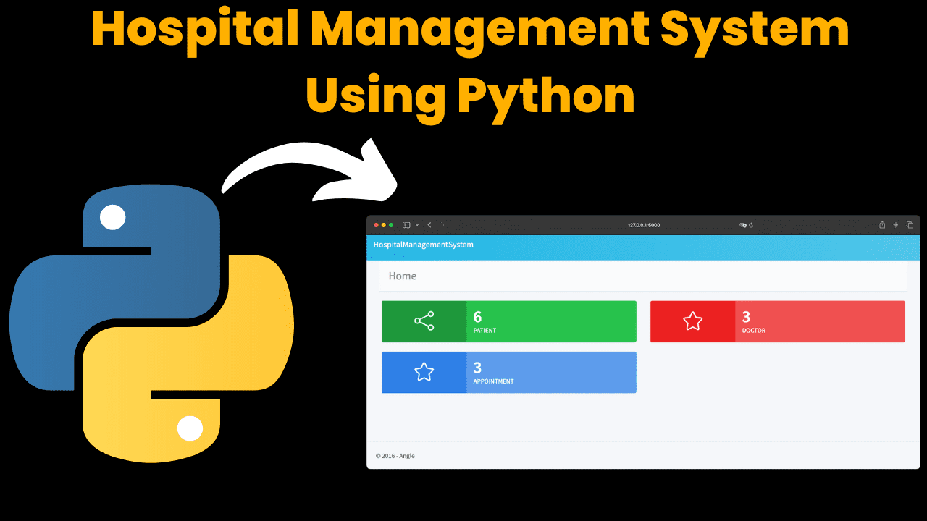The width and height of the screenshot is (927, 521).
Task: Click the doctor count number 3
Action: 746,317
